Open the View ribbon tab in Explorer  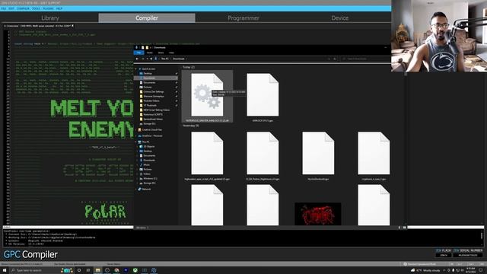click(x=171, y=53)
